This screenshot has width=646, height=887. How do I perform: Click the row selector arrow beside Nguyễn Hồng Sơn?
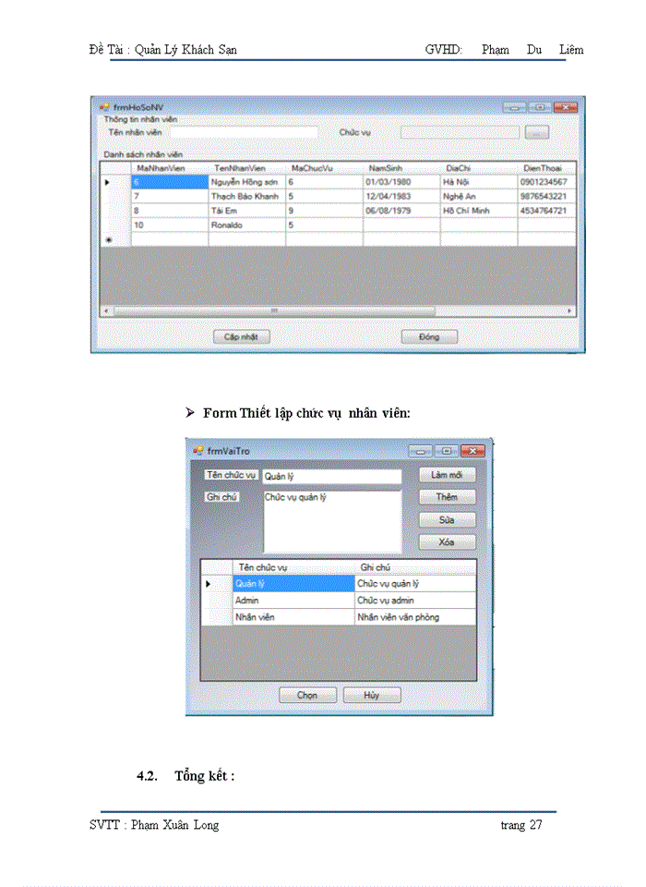(x=107, y=183)
